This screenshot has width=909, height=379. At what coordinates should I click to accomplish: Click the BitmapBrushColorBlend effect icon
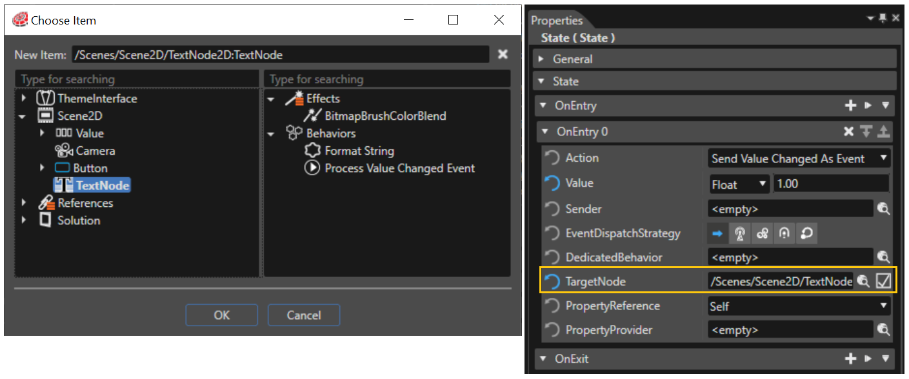(x=313, y=116)
